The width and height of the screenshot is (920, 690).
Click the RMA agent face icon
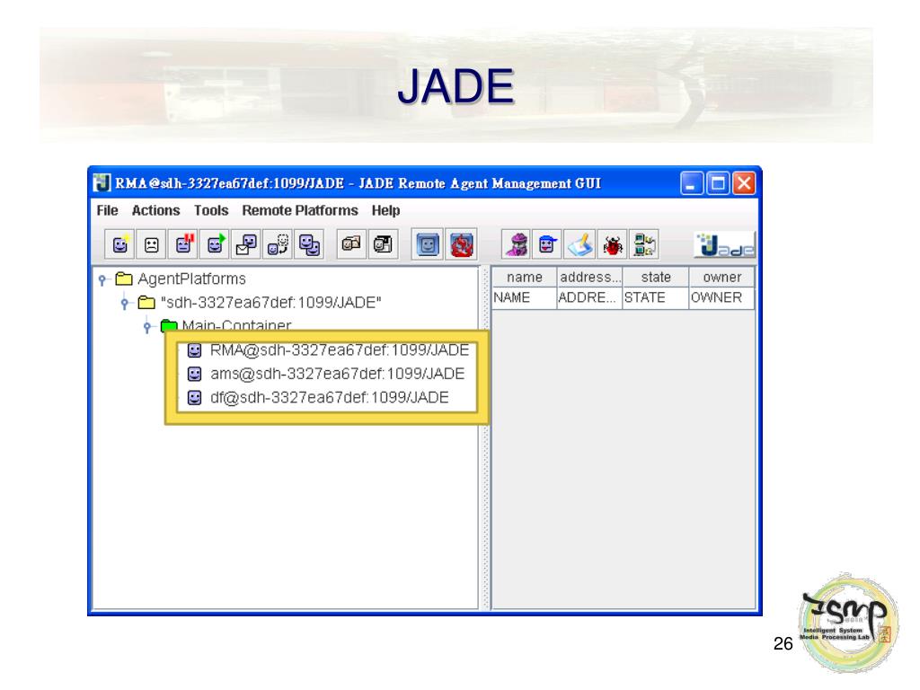coord(194,350)
